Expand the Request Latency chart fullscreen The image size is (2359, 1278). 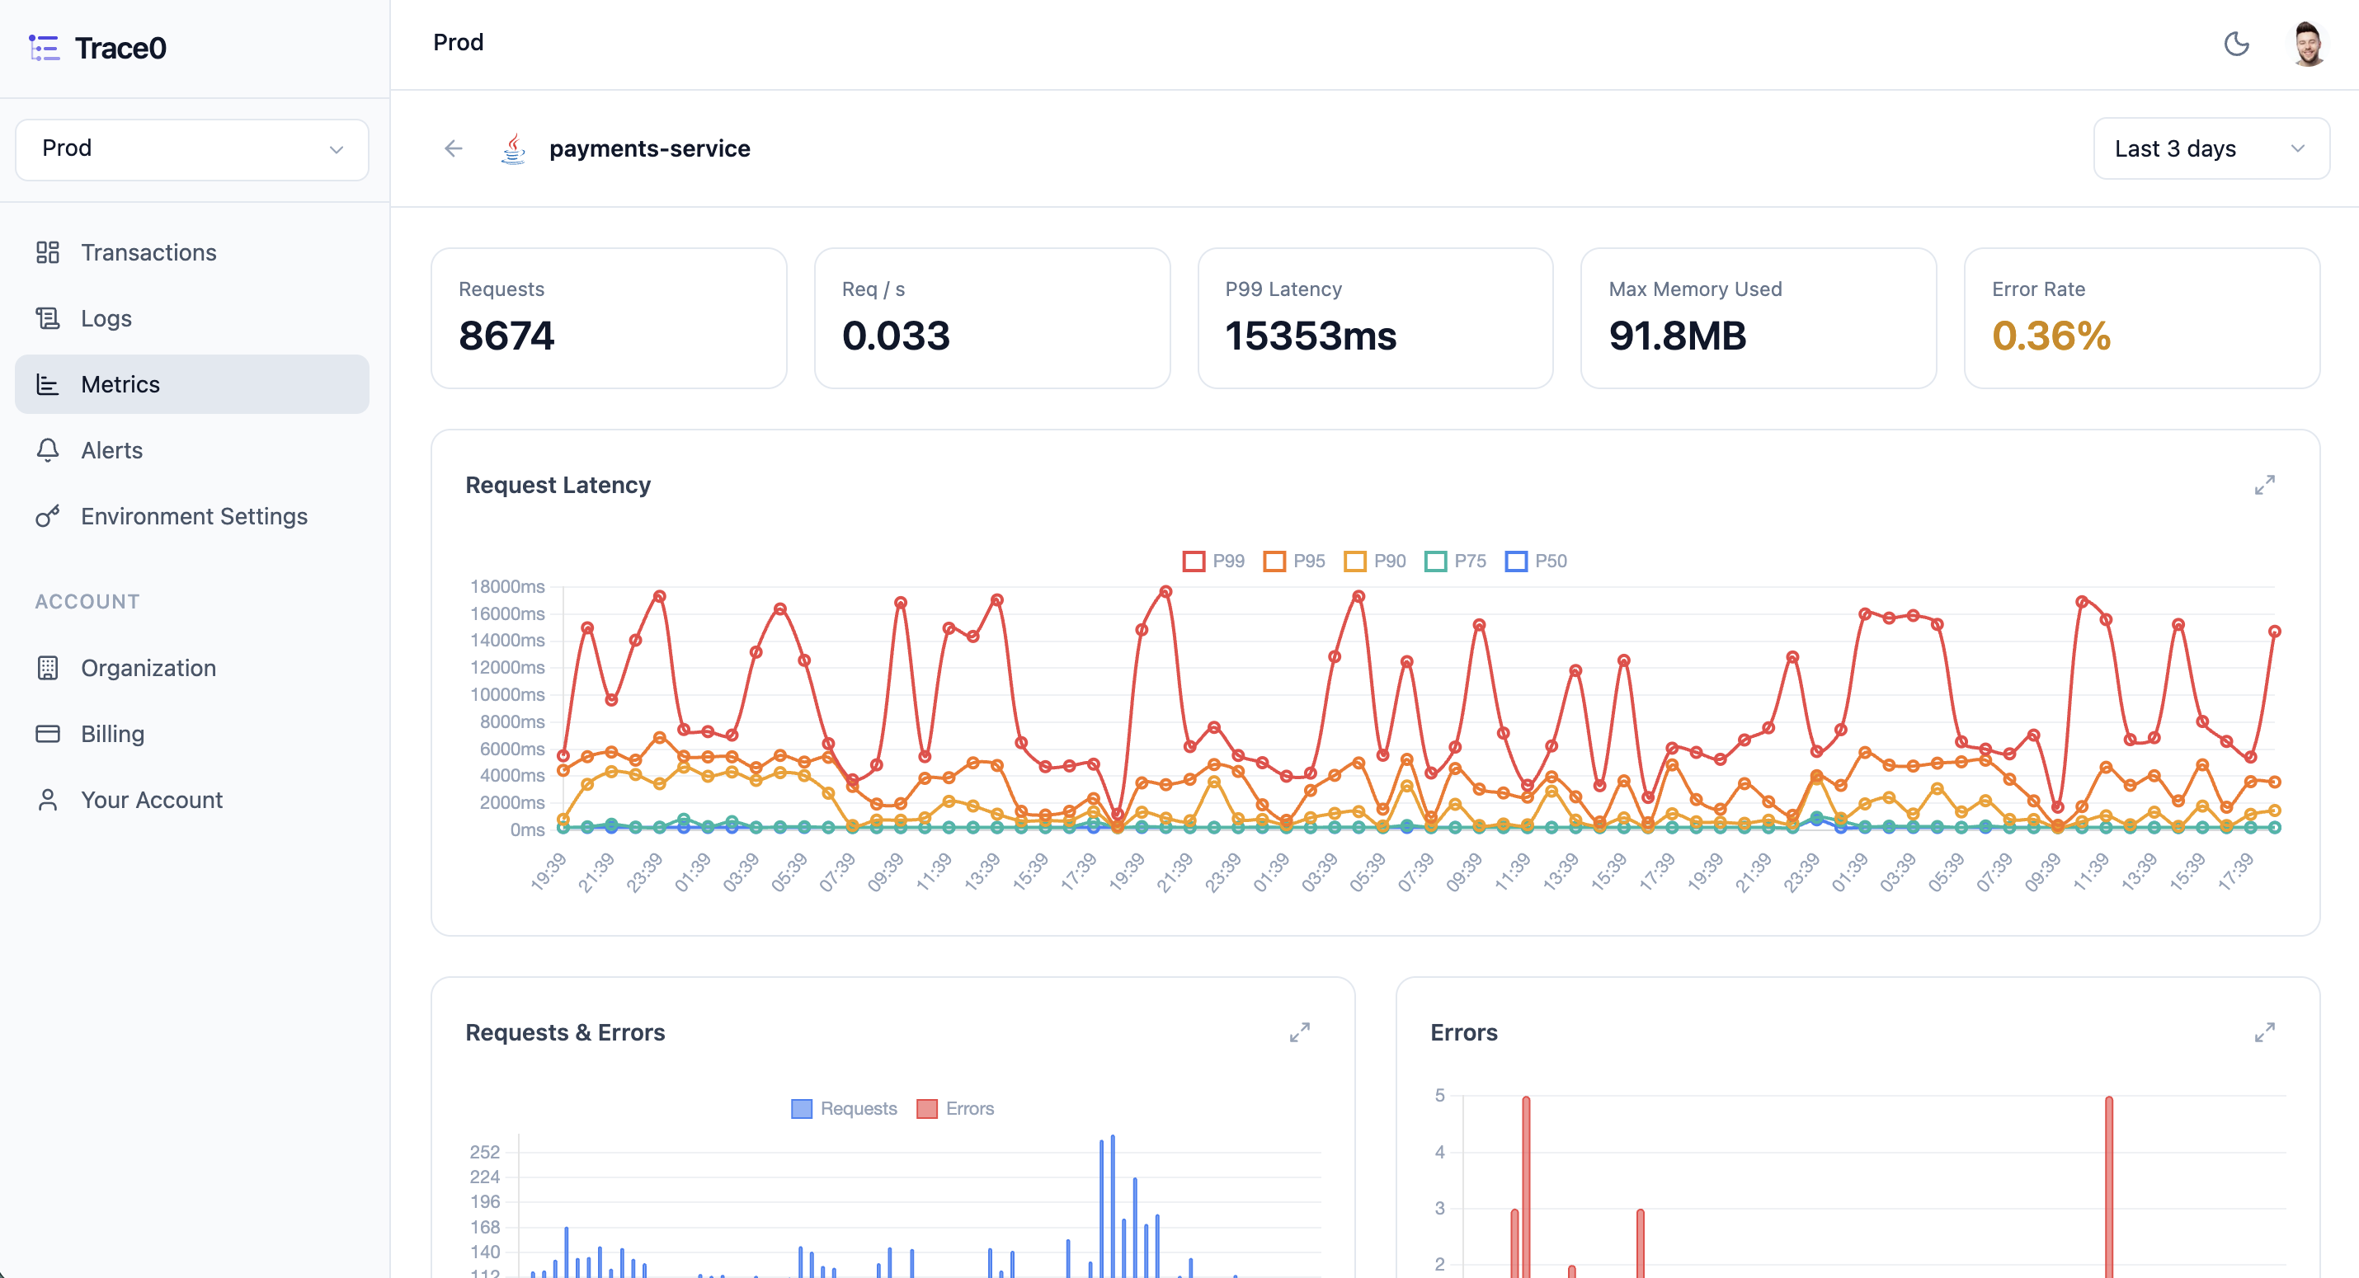pyautogui.click(x=2265, y=484)
